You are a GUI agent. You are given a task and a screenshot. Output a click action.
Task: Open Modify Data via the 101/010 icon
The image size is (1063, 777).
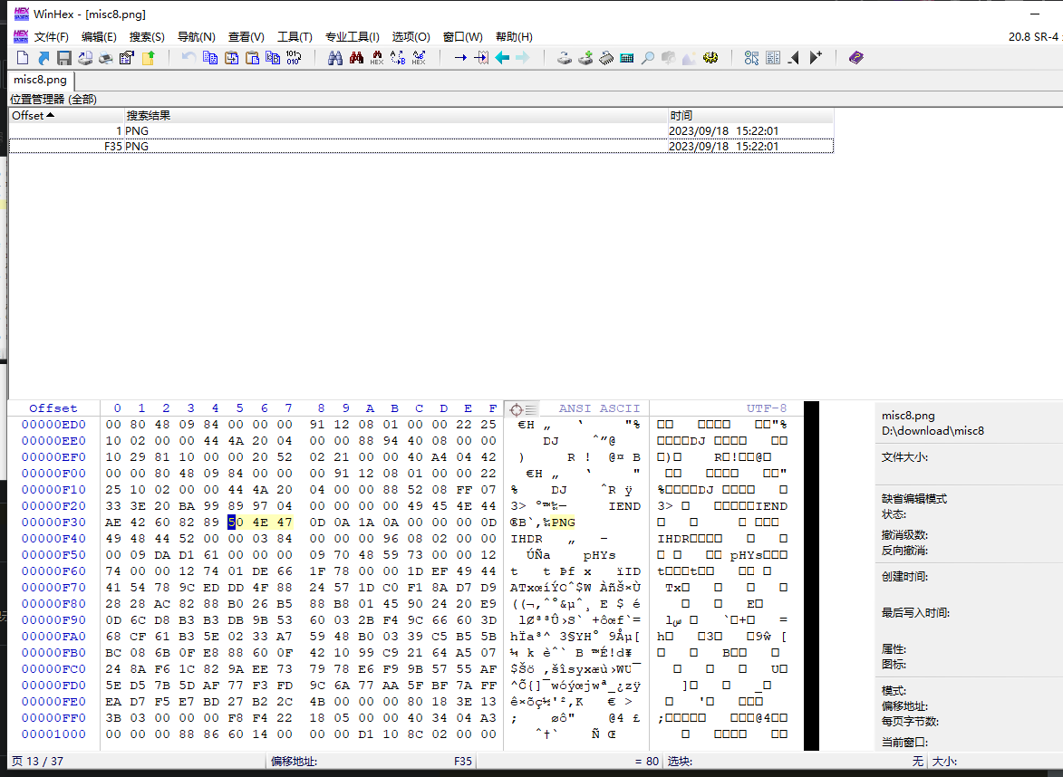tap(294, 58)
